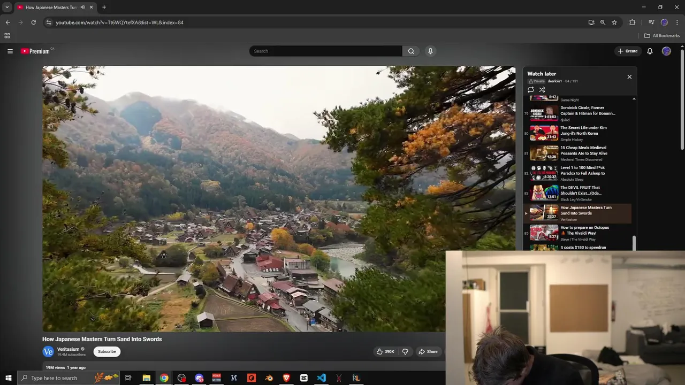Open YouTube notifications bell
Screen dimensions: 685x385
[650, 51]
